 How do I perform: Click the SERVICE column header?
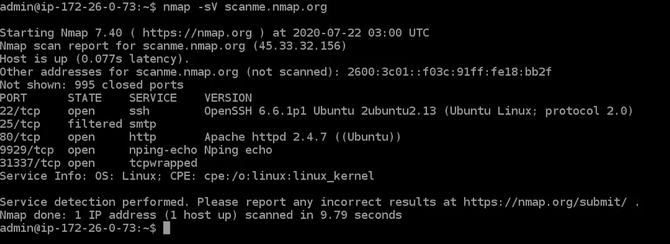tap(153, 98)
